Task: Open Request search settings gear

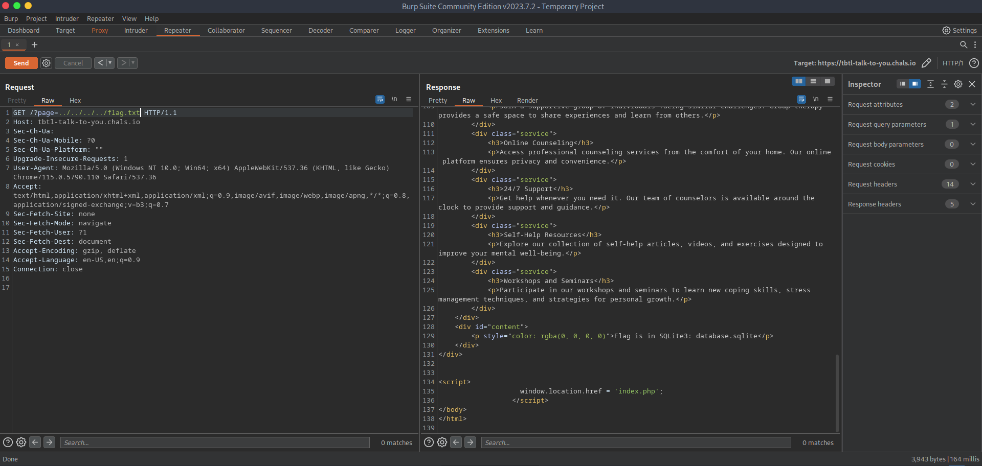Action: (x=21, y=442)
